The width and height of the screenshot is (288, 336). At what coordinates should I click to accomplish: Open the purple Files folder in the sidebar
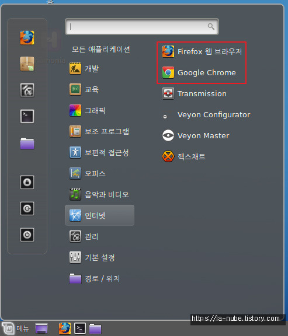click(x=27, y=143)
